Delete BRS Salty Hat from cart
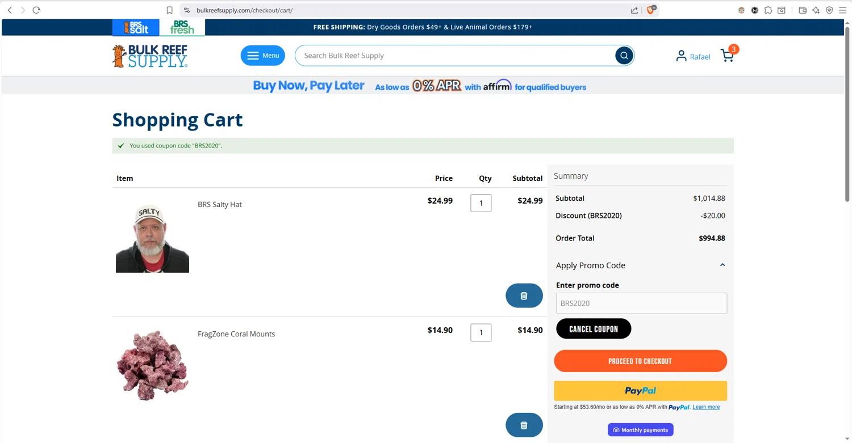The width and height of the screenshot is (852, 443). [524, 296]
